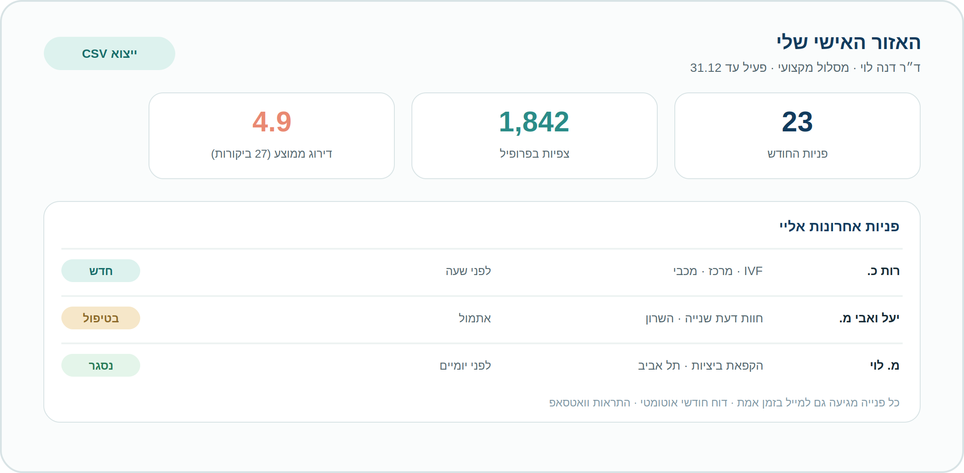
Task: Click the אתמול timestamp
Action: [x=475, y=318]
